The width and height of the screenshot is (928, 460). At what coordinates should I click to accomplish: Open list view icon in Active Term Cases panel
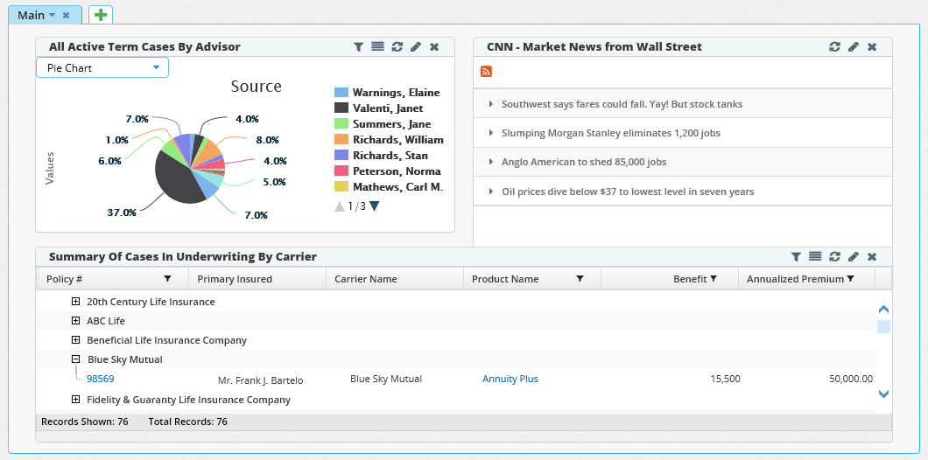[x=377, y=46]
